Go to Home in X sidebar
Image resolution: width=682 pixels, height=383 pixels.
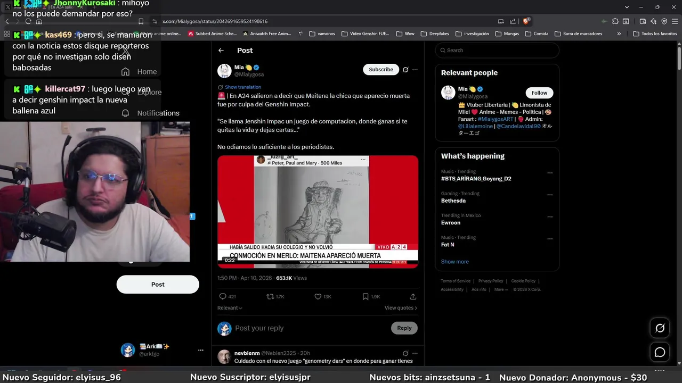[139, 72]
